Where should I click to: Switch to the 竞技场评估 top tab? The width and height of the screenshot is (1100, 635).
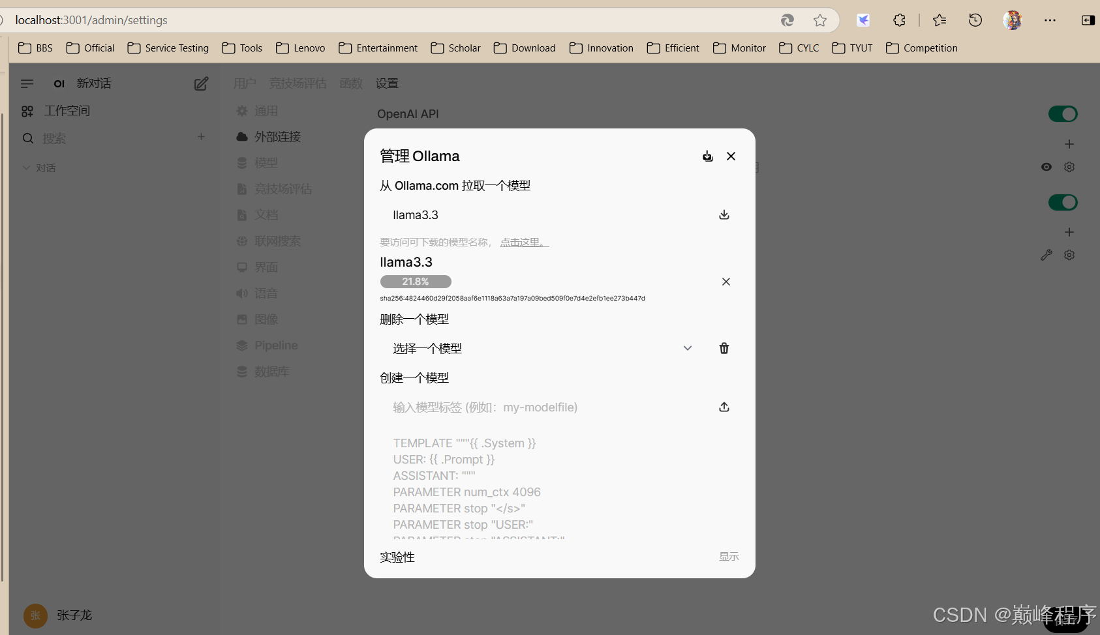point(298,83)
